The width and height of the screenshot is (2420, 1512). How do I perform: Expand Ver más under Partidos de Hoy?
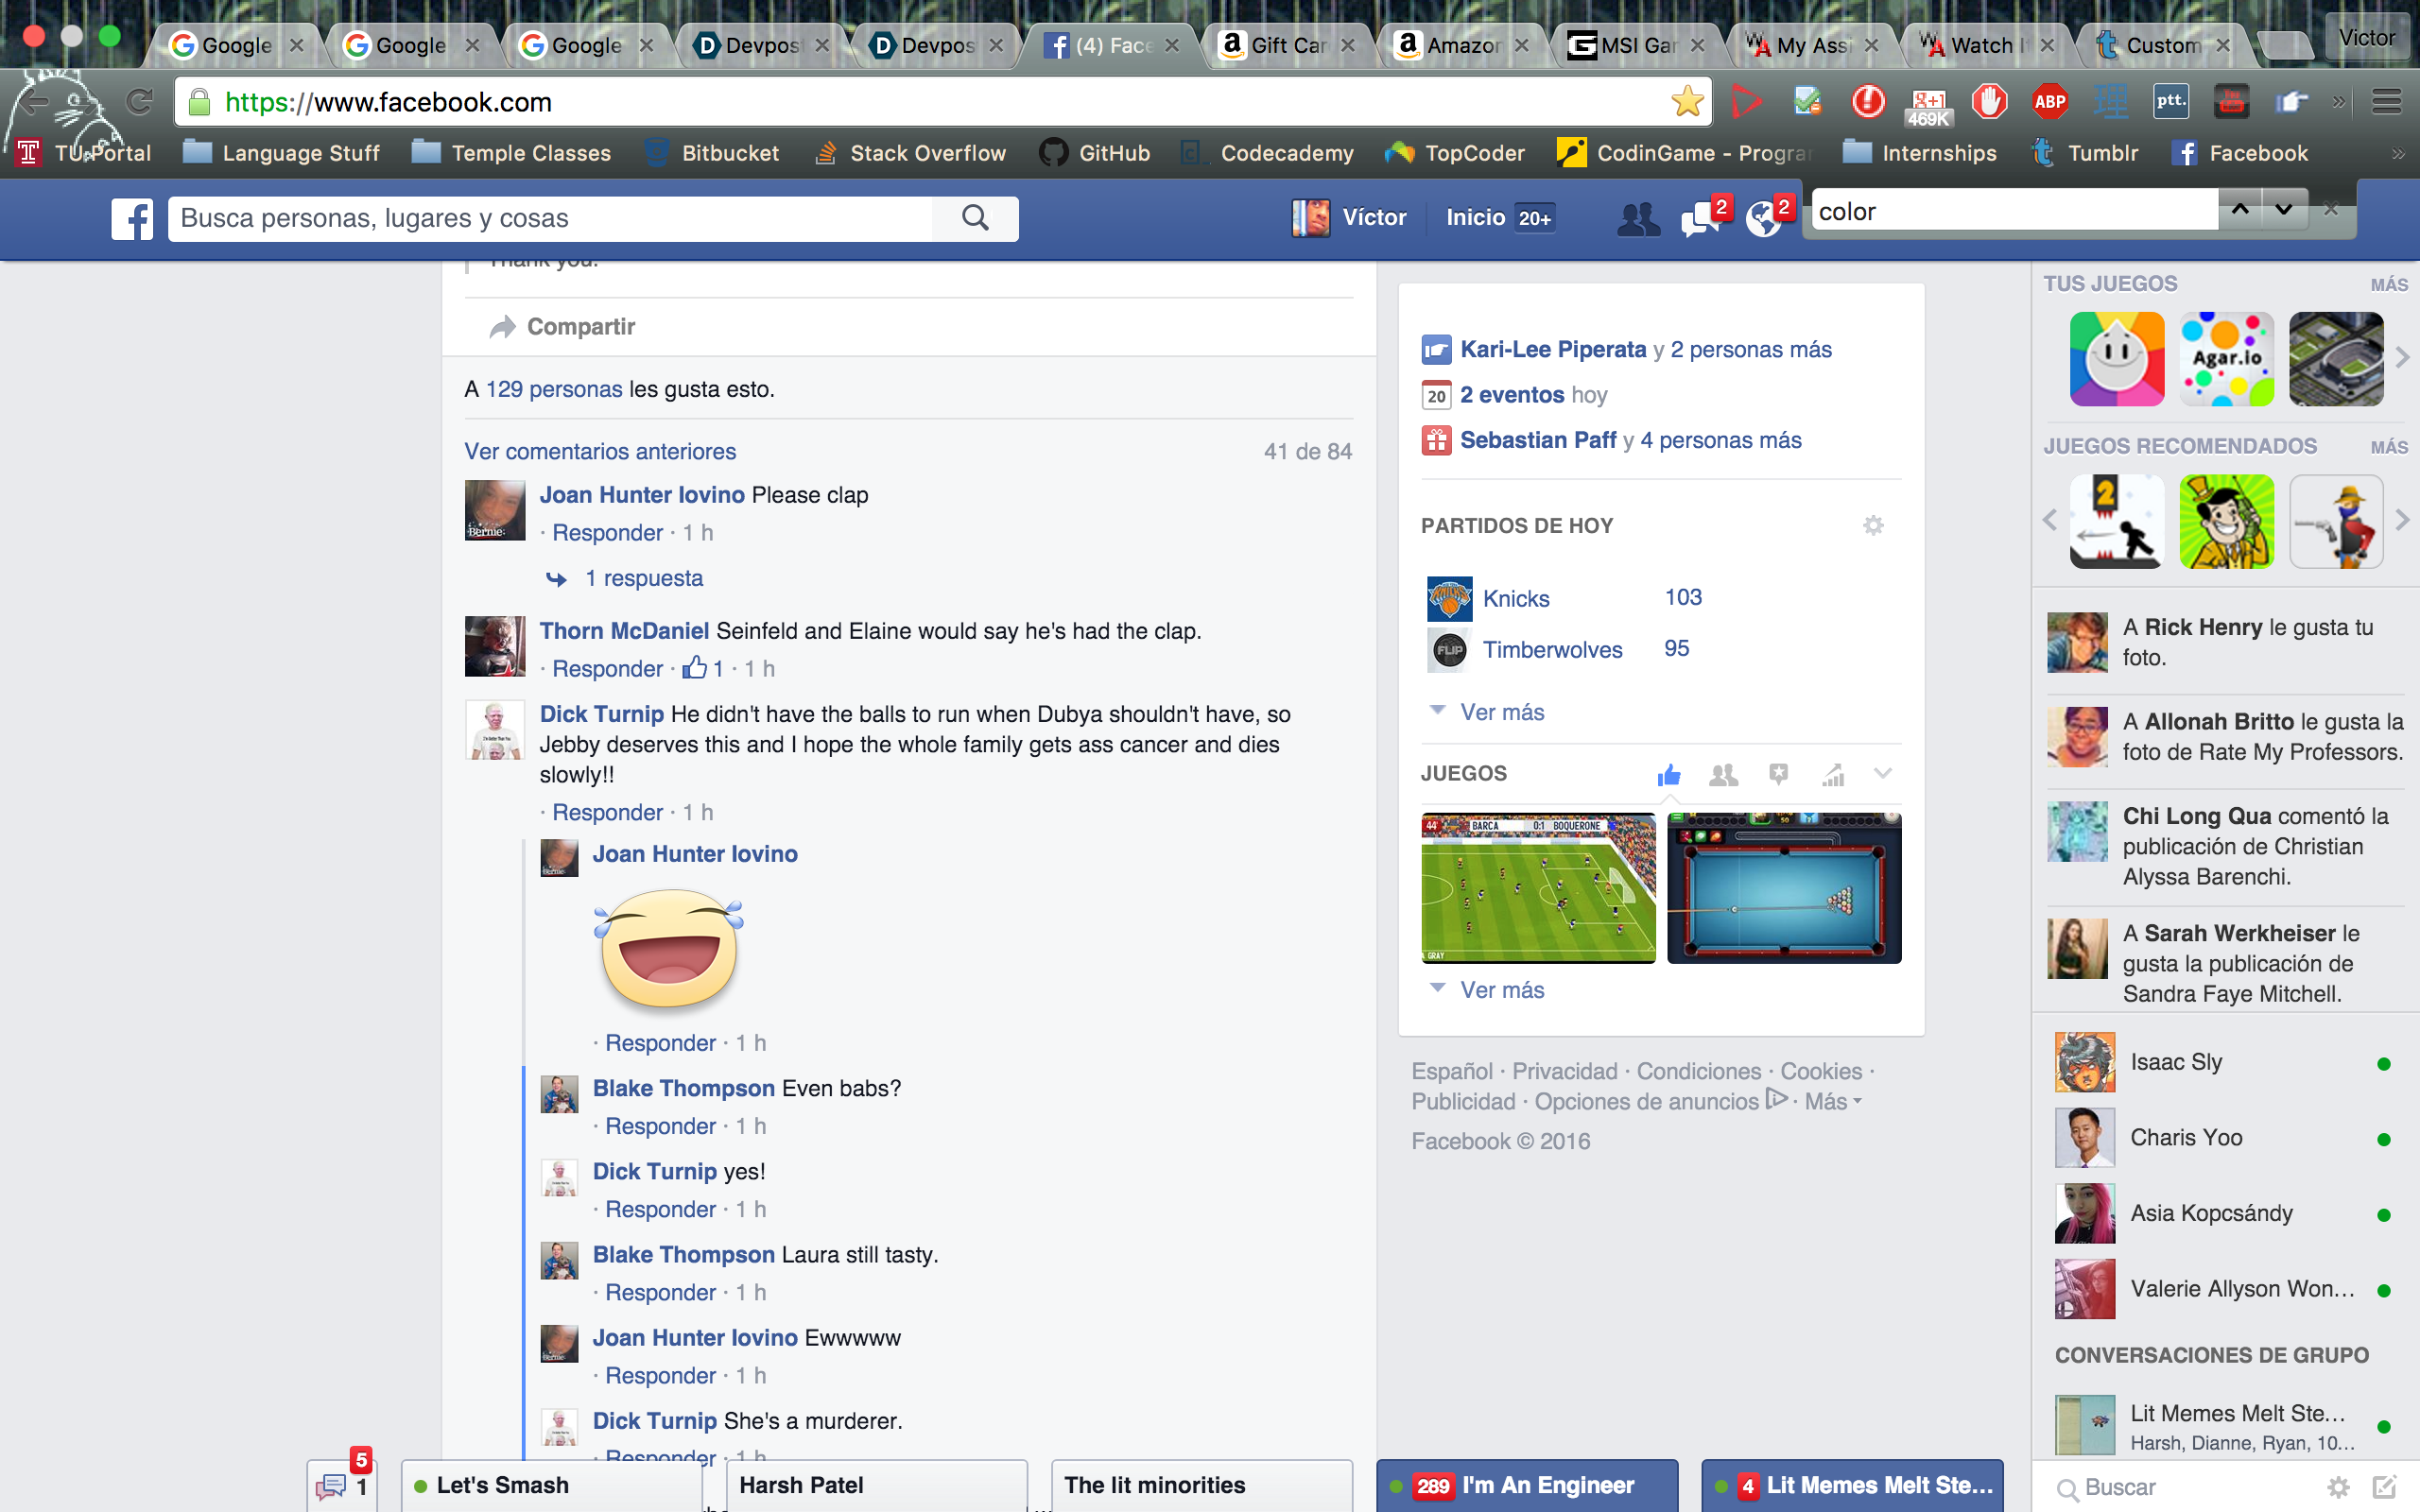pos(1500,712)
